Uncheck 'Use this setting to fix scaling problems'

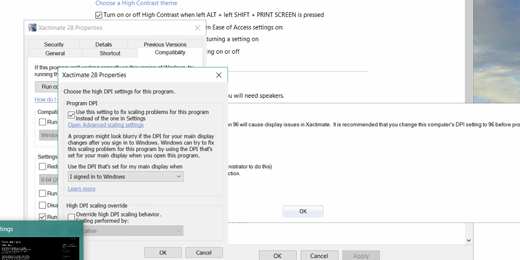point(71,115)
